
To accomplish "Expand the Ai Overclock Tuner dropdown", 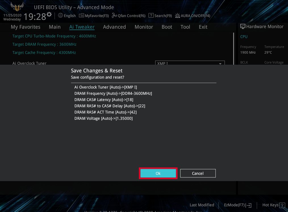I will pyautogui.click(x=190, y=63).
